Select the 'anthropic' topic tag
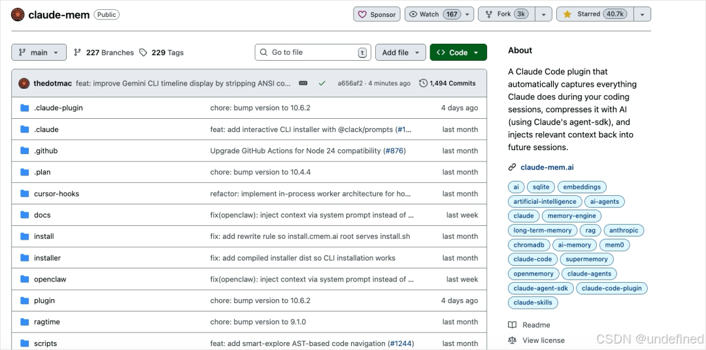706x350 pixels. pyautogui.click(x=624, y=231)
